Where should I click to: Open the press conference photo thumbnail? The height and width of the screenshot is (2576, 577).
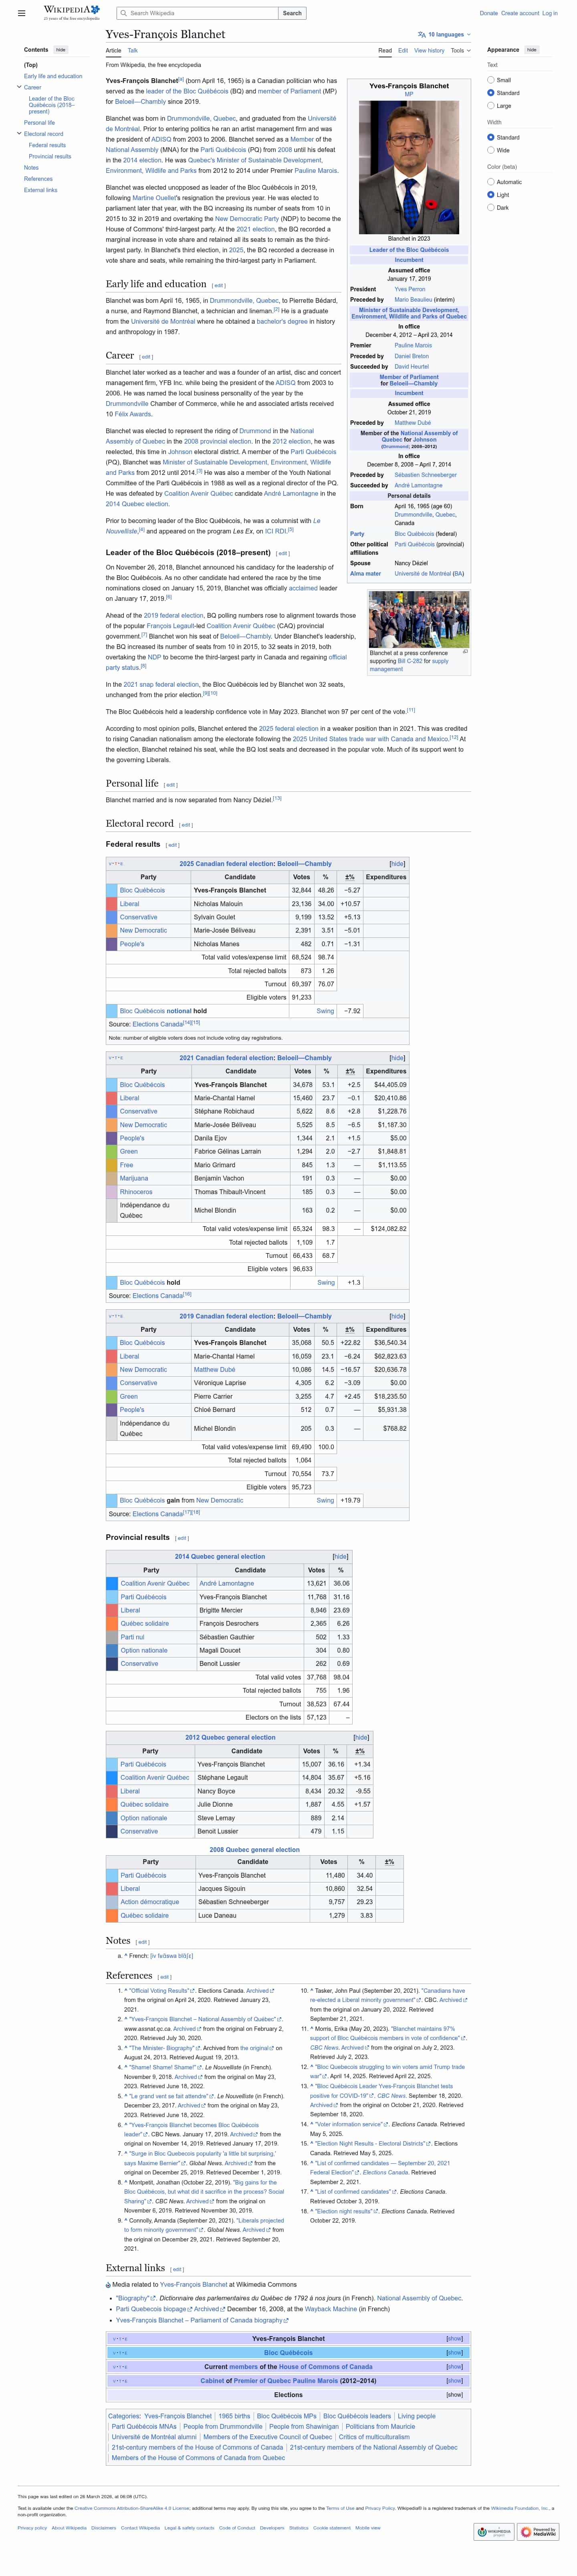coord(419,619)
